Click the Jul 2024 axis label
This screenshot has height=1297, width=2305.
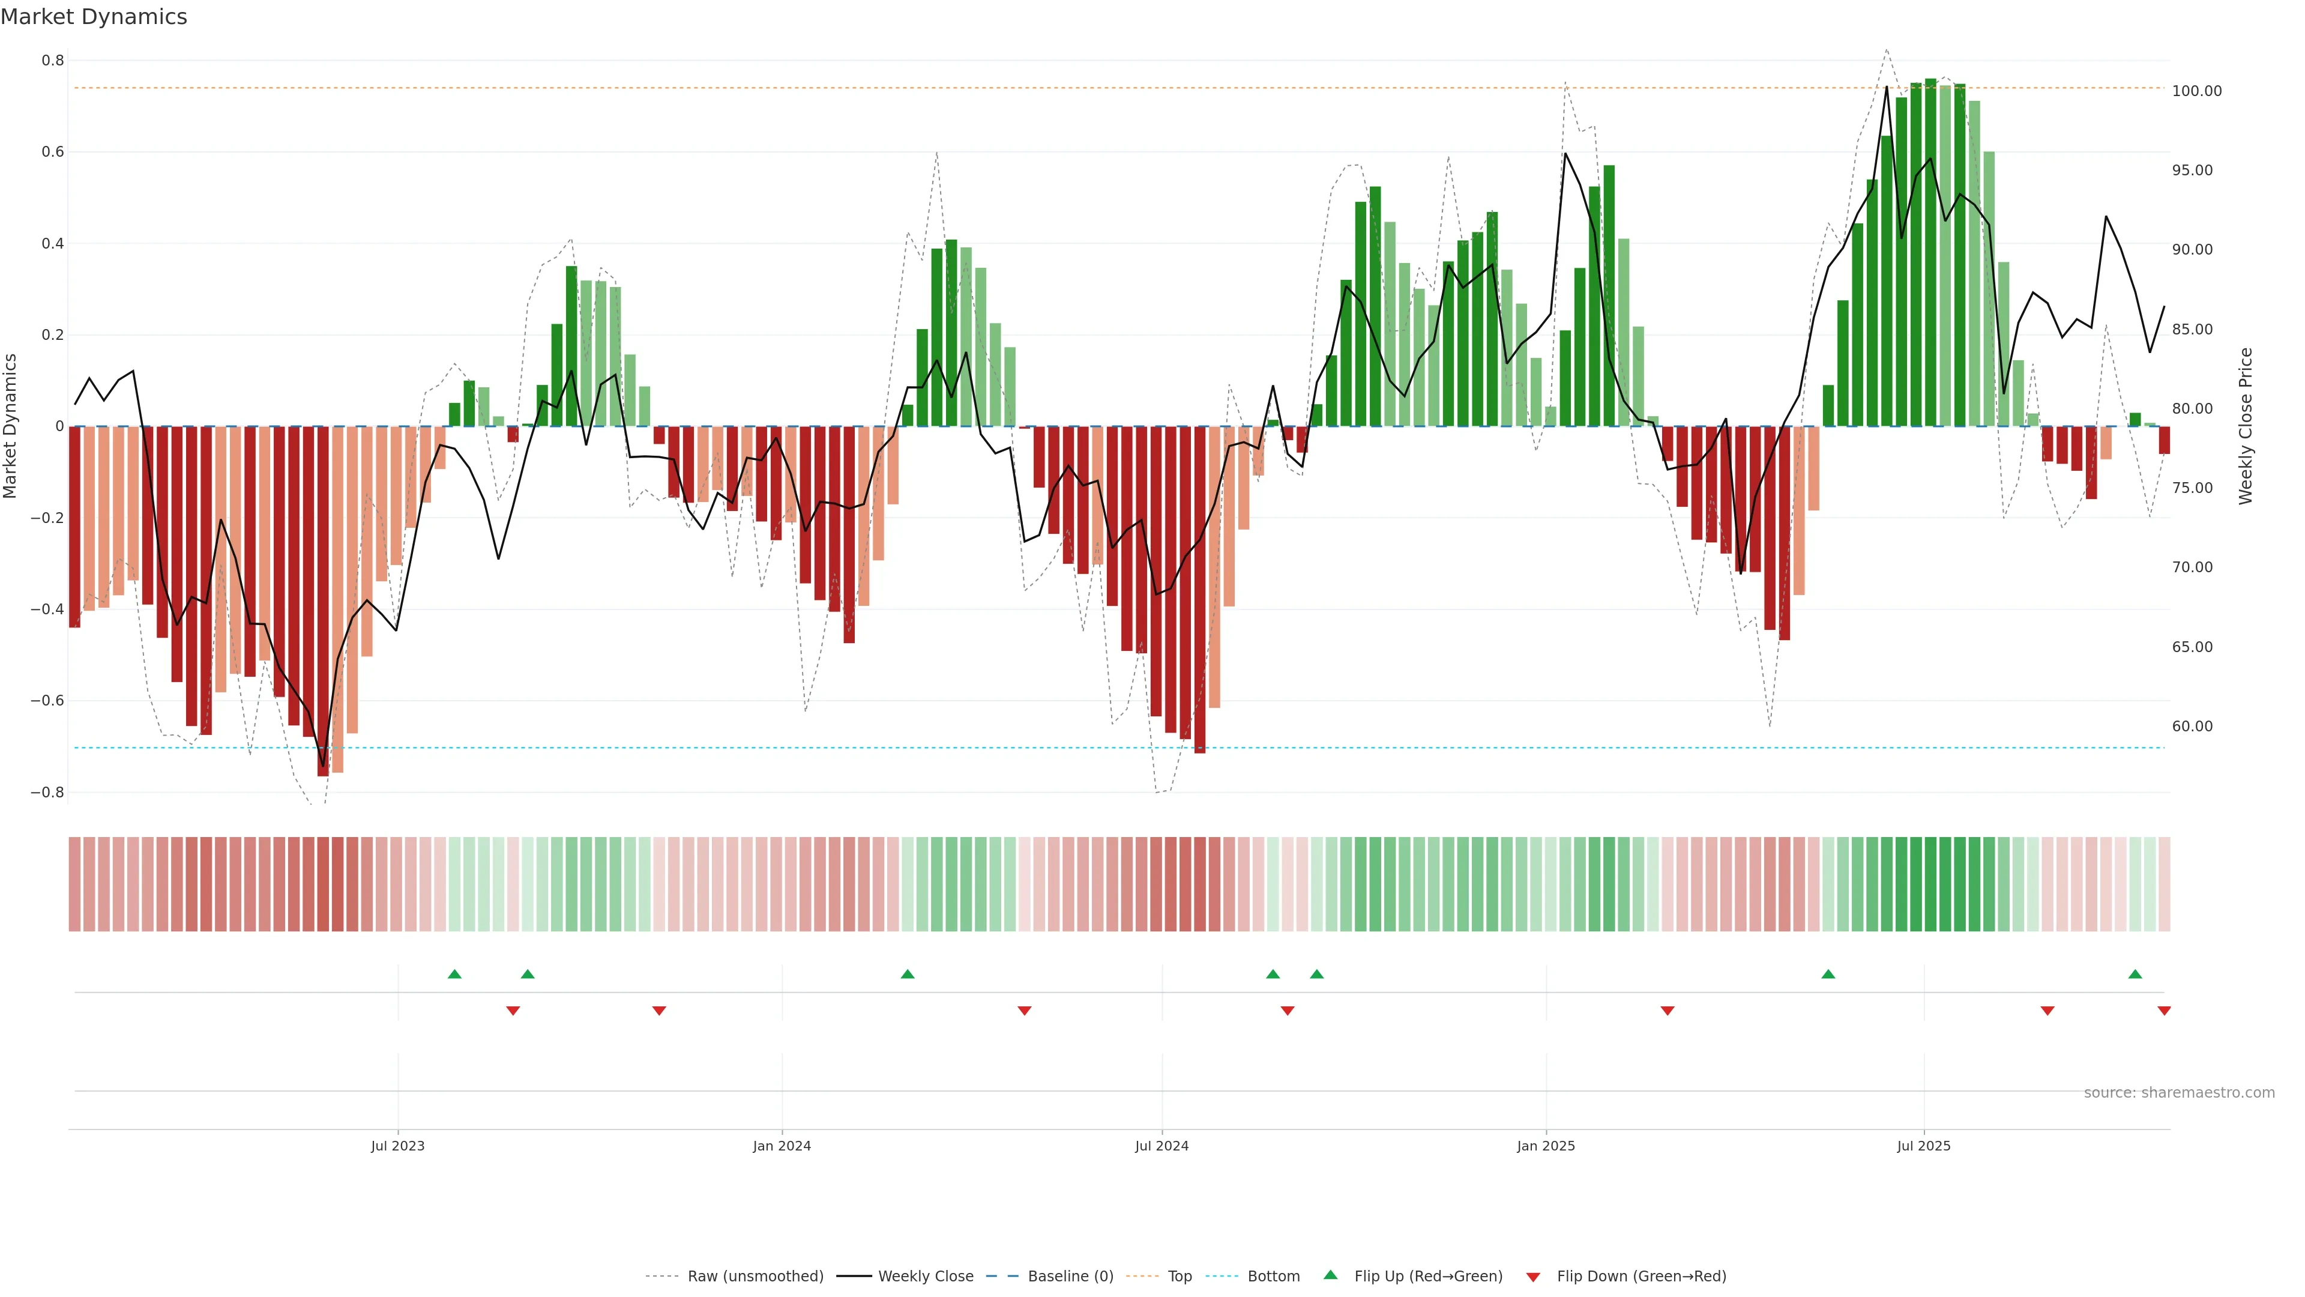coord(1162,1146)
